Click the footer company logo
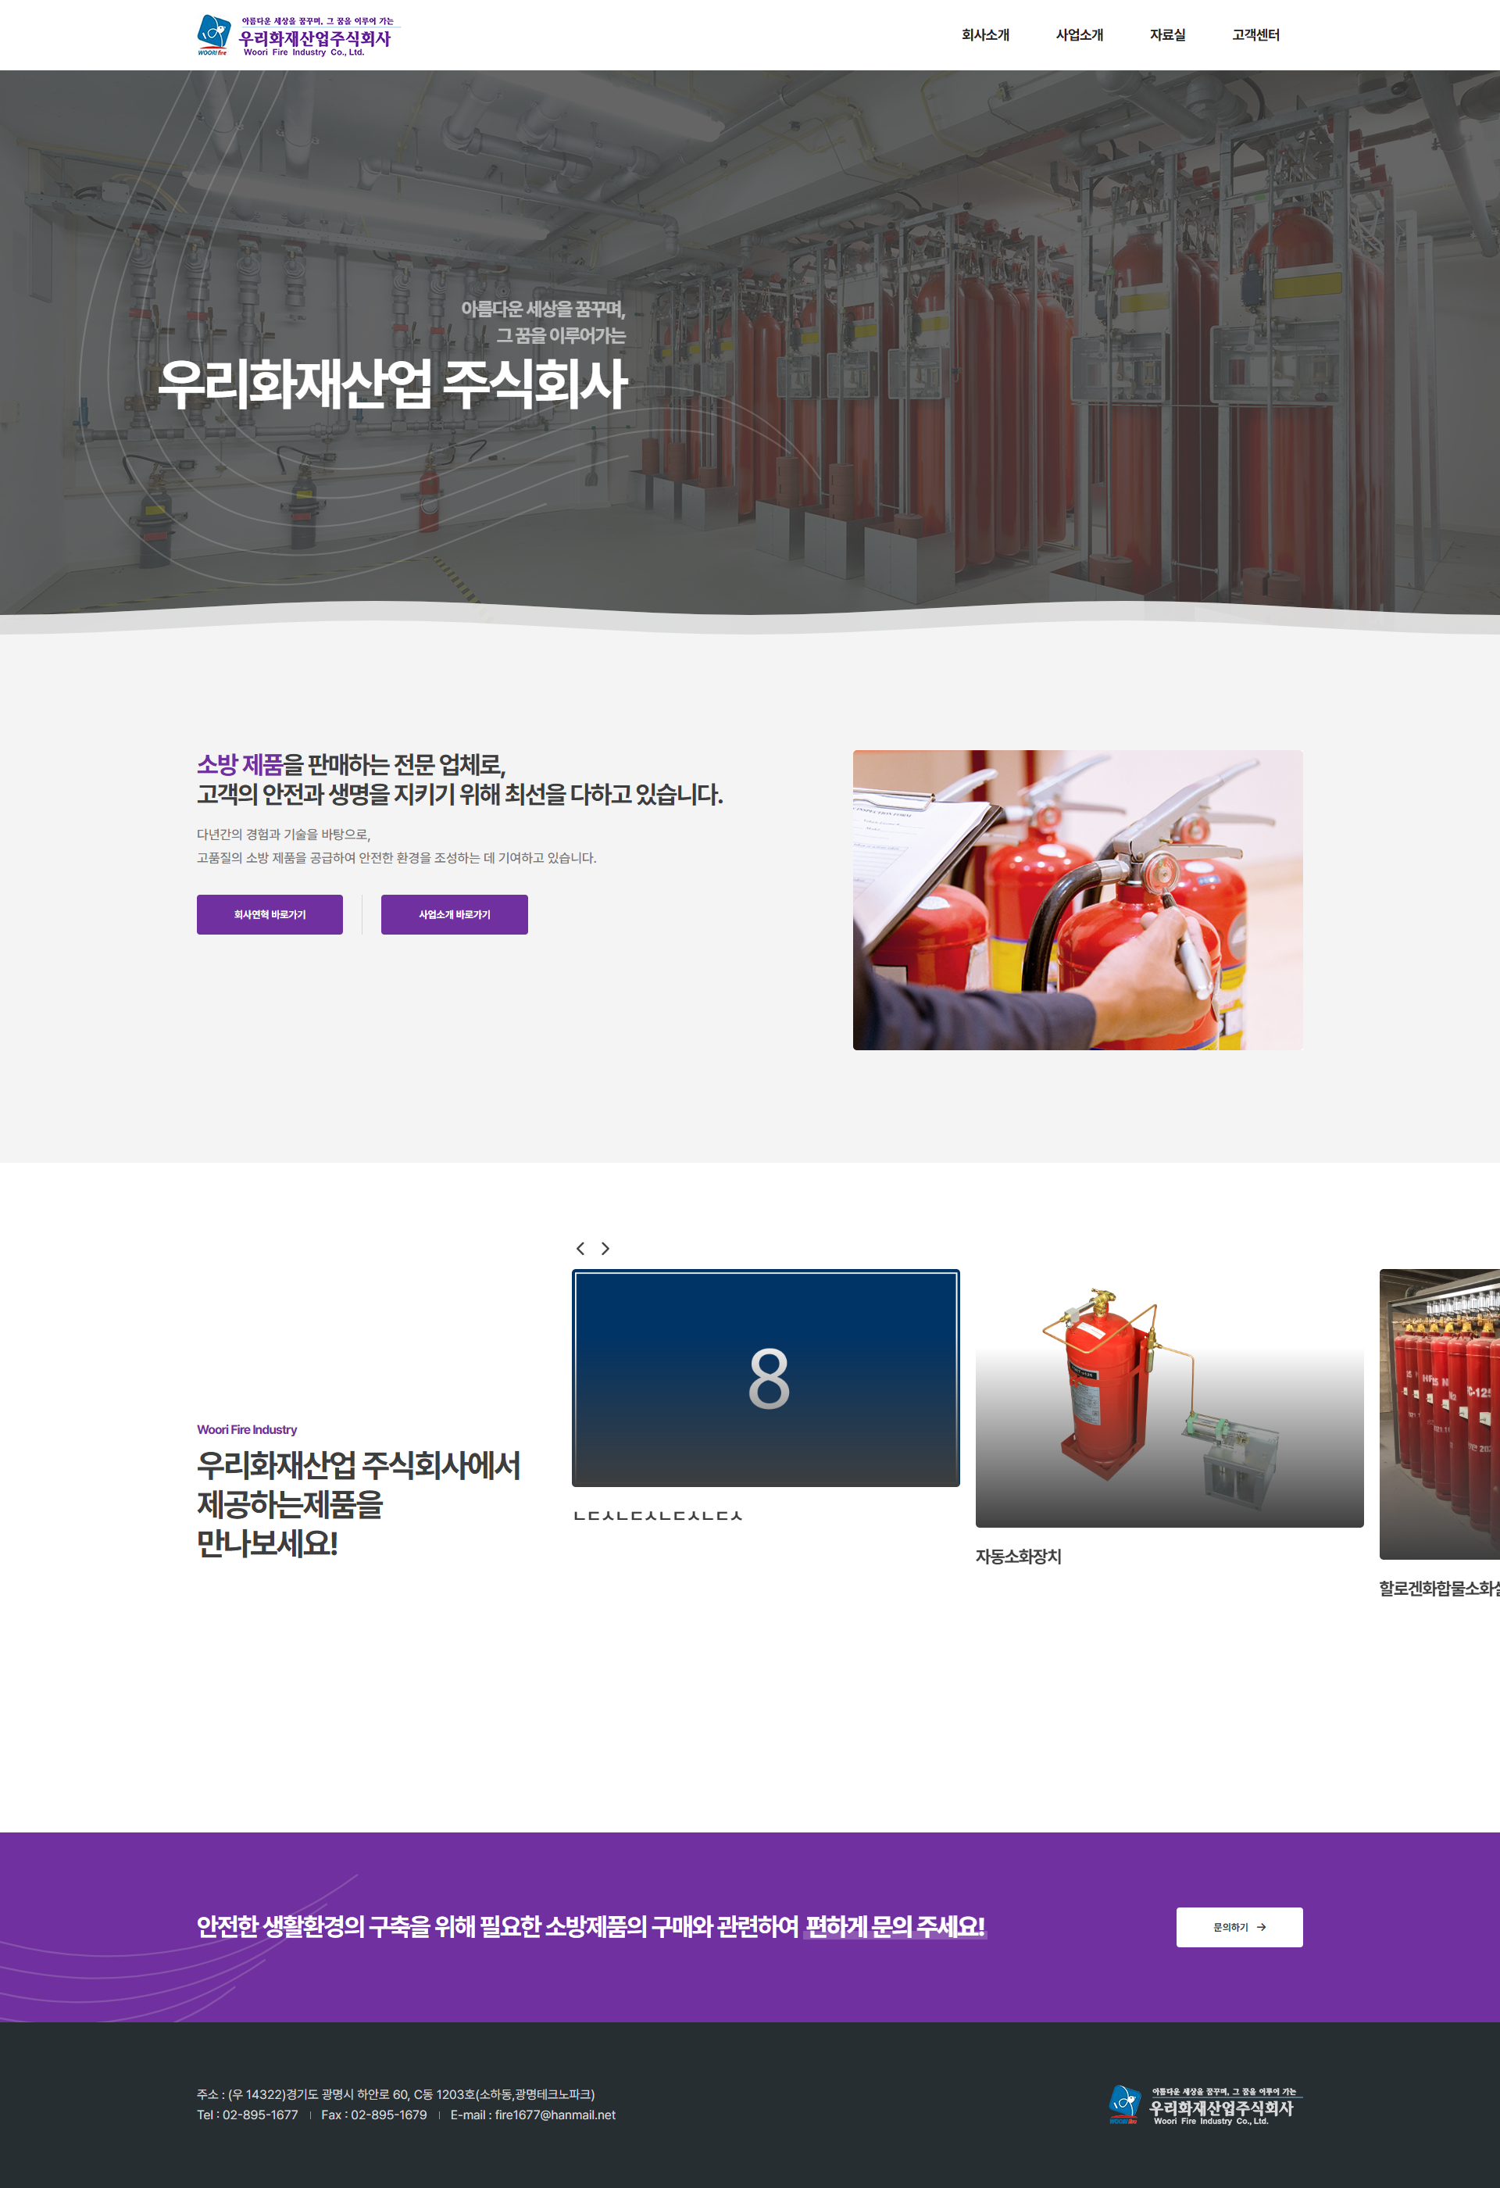 (1204, 2105)
